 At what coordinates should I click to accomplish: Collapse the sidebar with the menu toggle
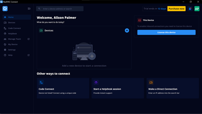[29, 9]
